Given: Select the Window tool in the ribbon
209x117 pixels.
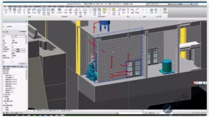Looking at the screenshot, I should (x=15, y=11).
